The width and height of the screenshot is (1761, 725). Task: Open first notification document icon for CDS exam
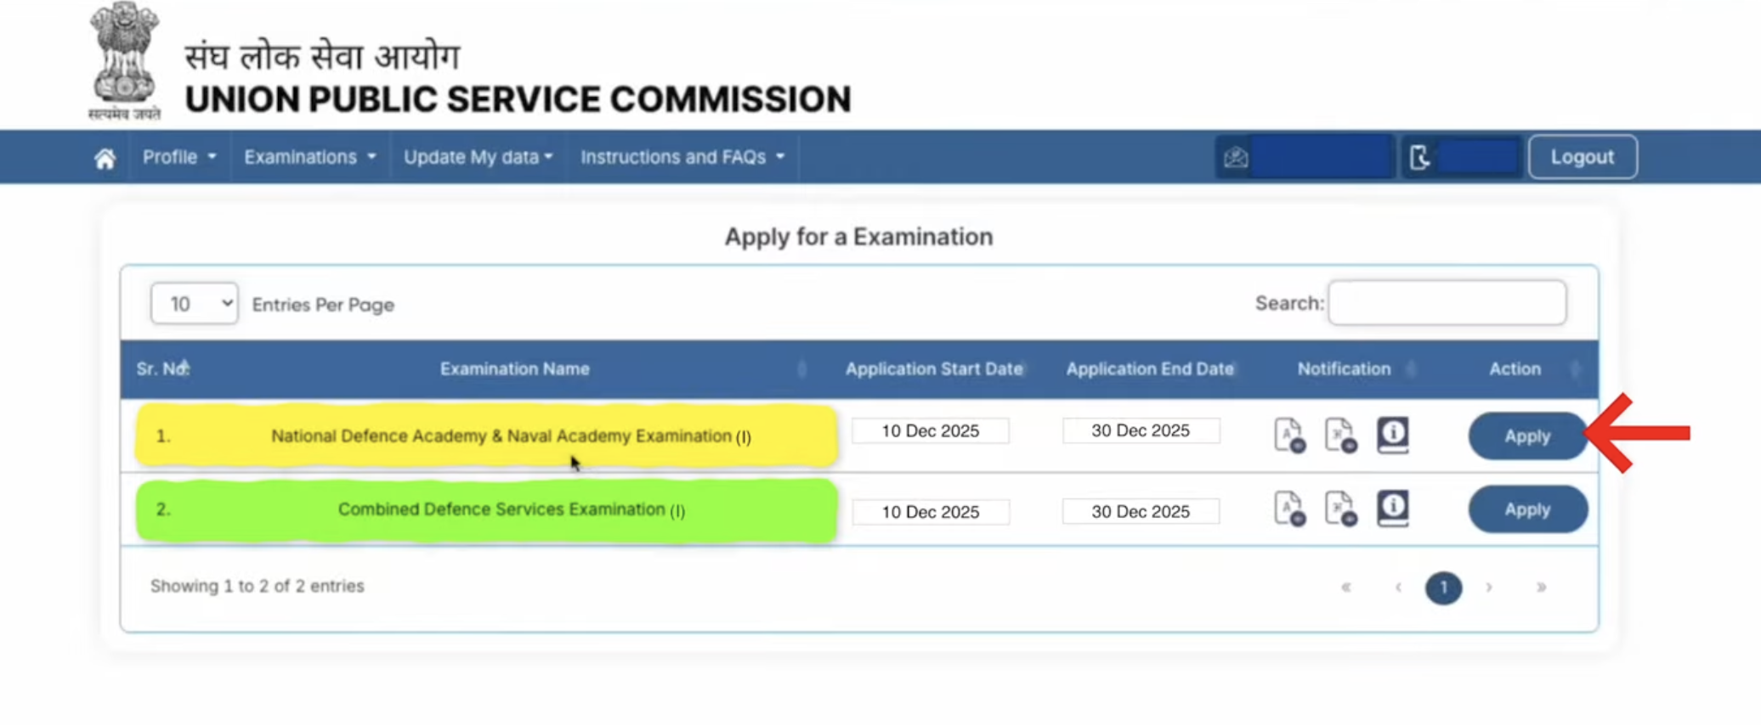click(1289, 509)
